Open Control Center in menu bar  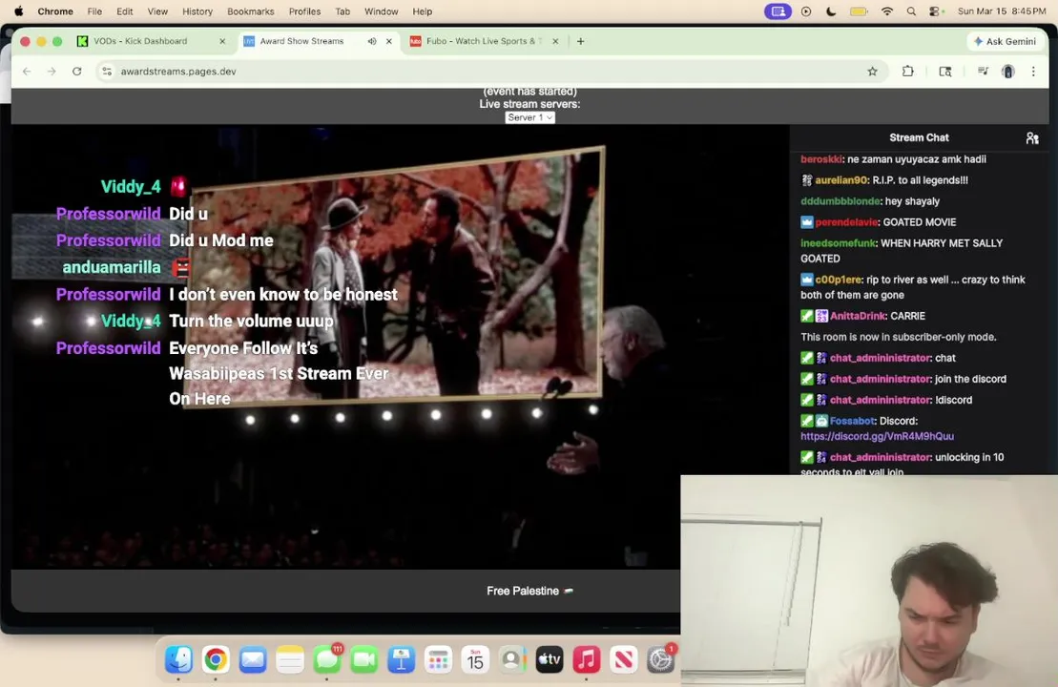[x=935, y=11]
